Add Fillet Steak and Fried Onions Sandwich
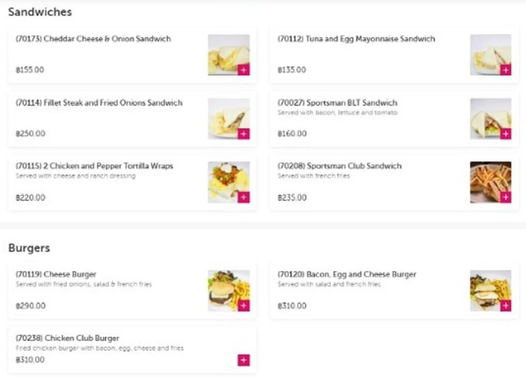Image resolution: width=526 pixels, height=378 pixels. click(243, 133)
